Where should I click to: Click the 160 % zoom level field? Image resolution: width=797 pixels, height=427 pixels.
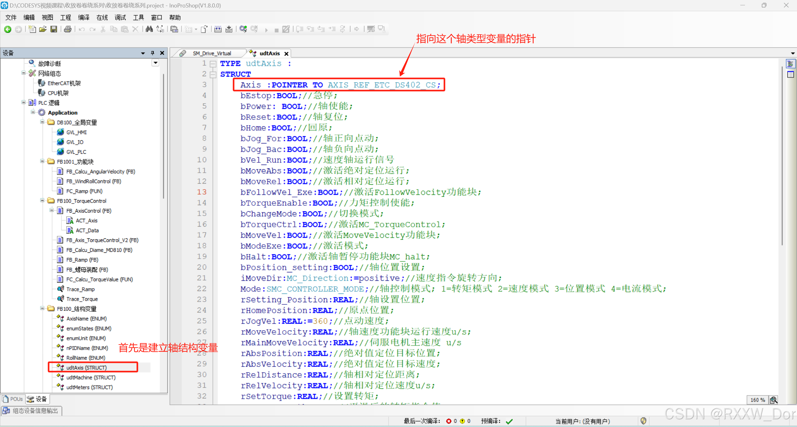coord(757,400)
